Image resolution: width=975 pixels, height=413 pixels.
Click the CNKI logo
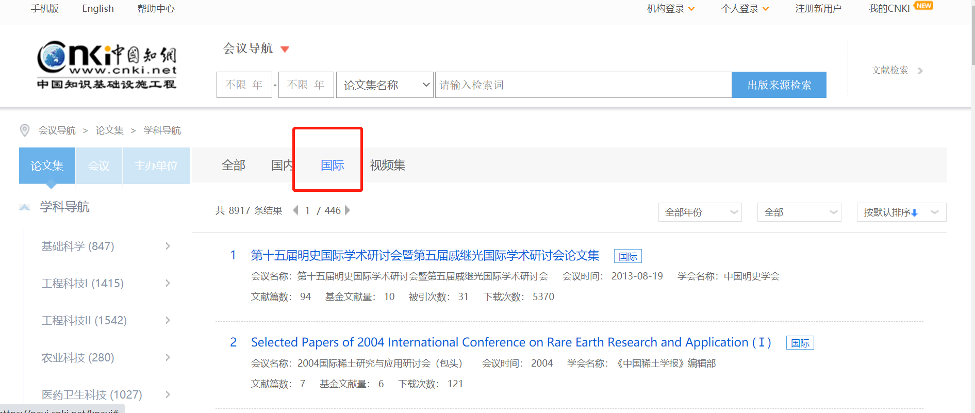click(107, 64)
